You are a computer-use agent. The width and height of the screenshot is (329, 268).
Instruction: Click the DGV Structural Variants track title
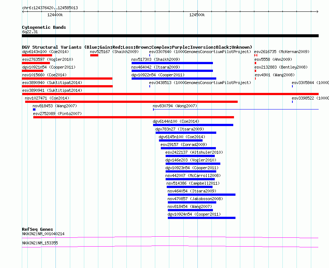pyautogui.click(x=137, y=47)
